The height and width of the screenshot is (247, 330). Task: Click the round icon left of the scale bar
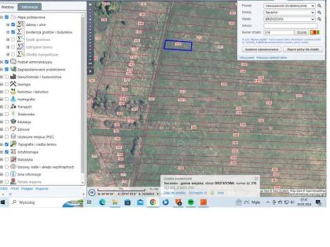pos(92,192)
